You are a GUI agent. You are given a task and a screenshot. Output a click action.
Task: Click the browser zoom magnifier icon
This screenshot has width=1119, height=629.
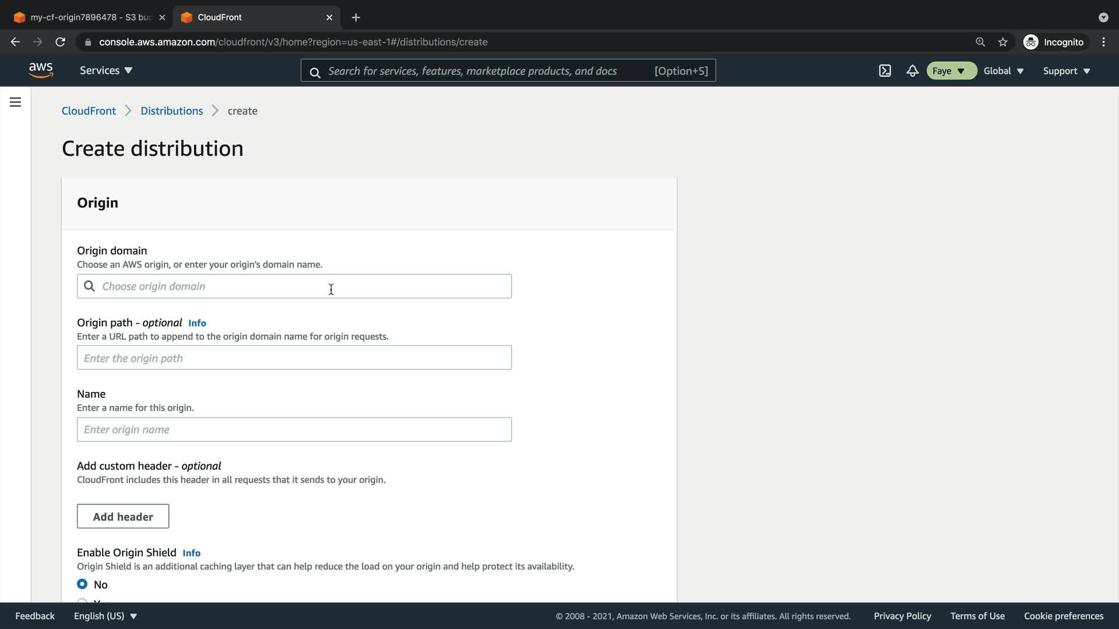pyautogui.click(x=980, y=42)
